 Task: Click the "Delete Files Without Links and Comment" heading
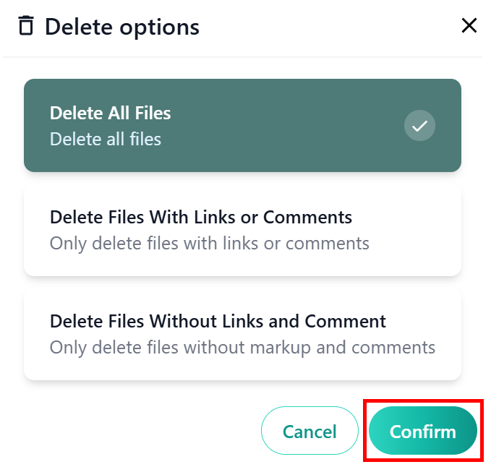(218, 321)
